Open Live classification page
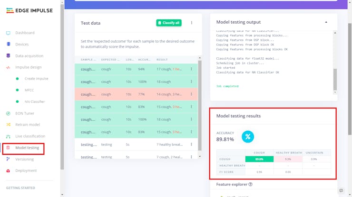This screenshot has height=197, width=352. click(30, 136)
